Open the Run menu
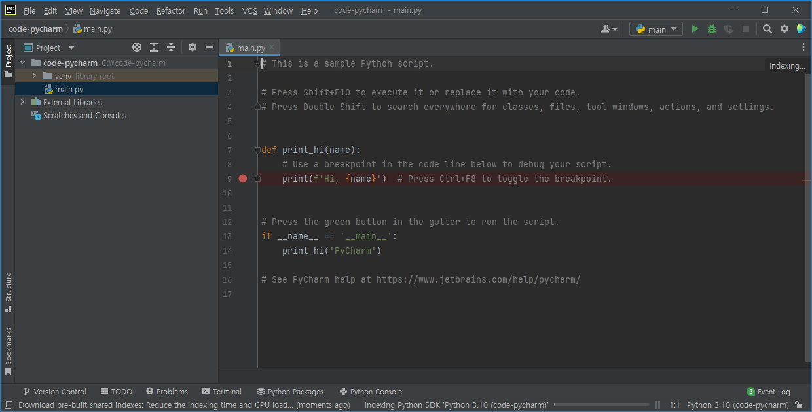The height and width of the screenshot is (412, 812). (x=201, y=10)
